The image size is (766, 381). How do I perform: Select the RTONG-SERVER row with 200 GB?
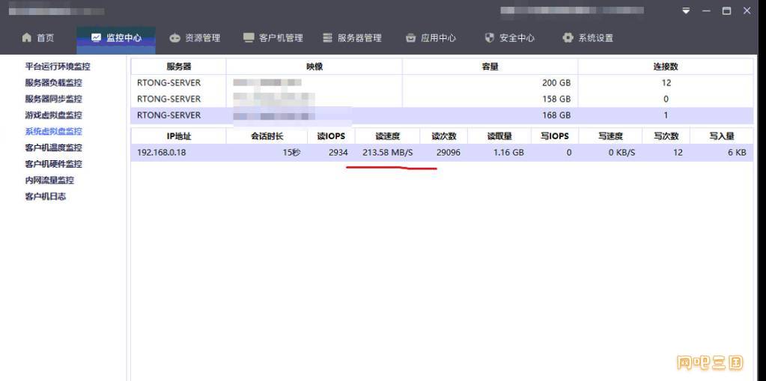442,82
